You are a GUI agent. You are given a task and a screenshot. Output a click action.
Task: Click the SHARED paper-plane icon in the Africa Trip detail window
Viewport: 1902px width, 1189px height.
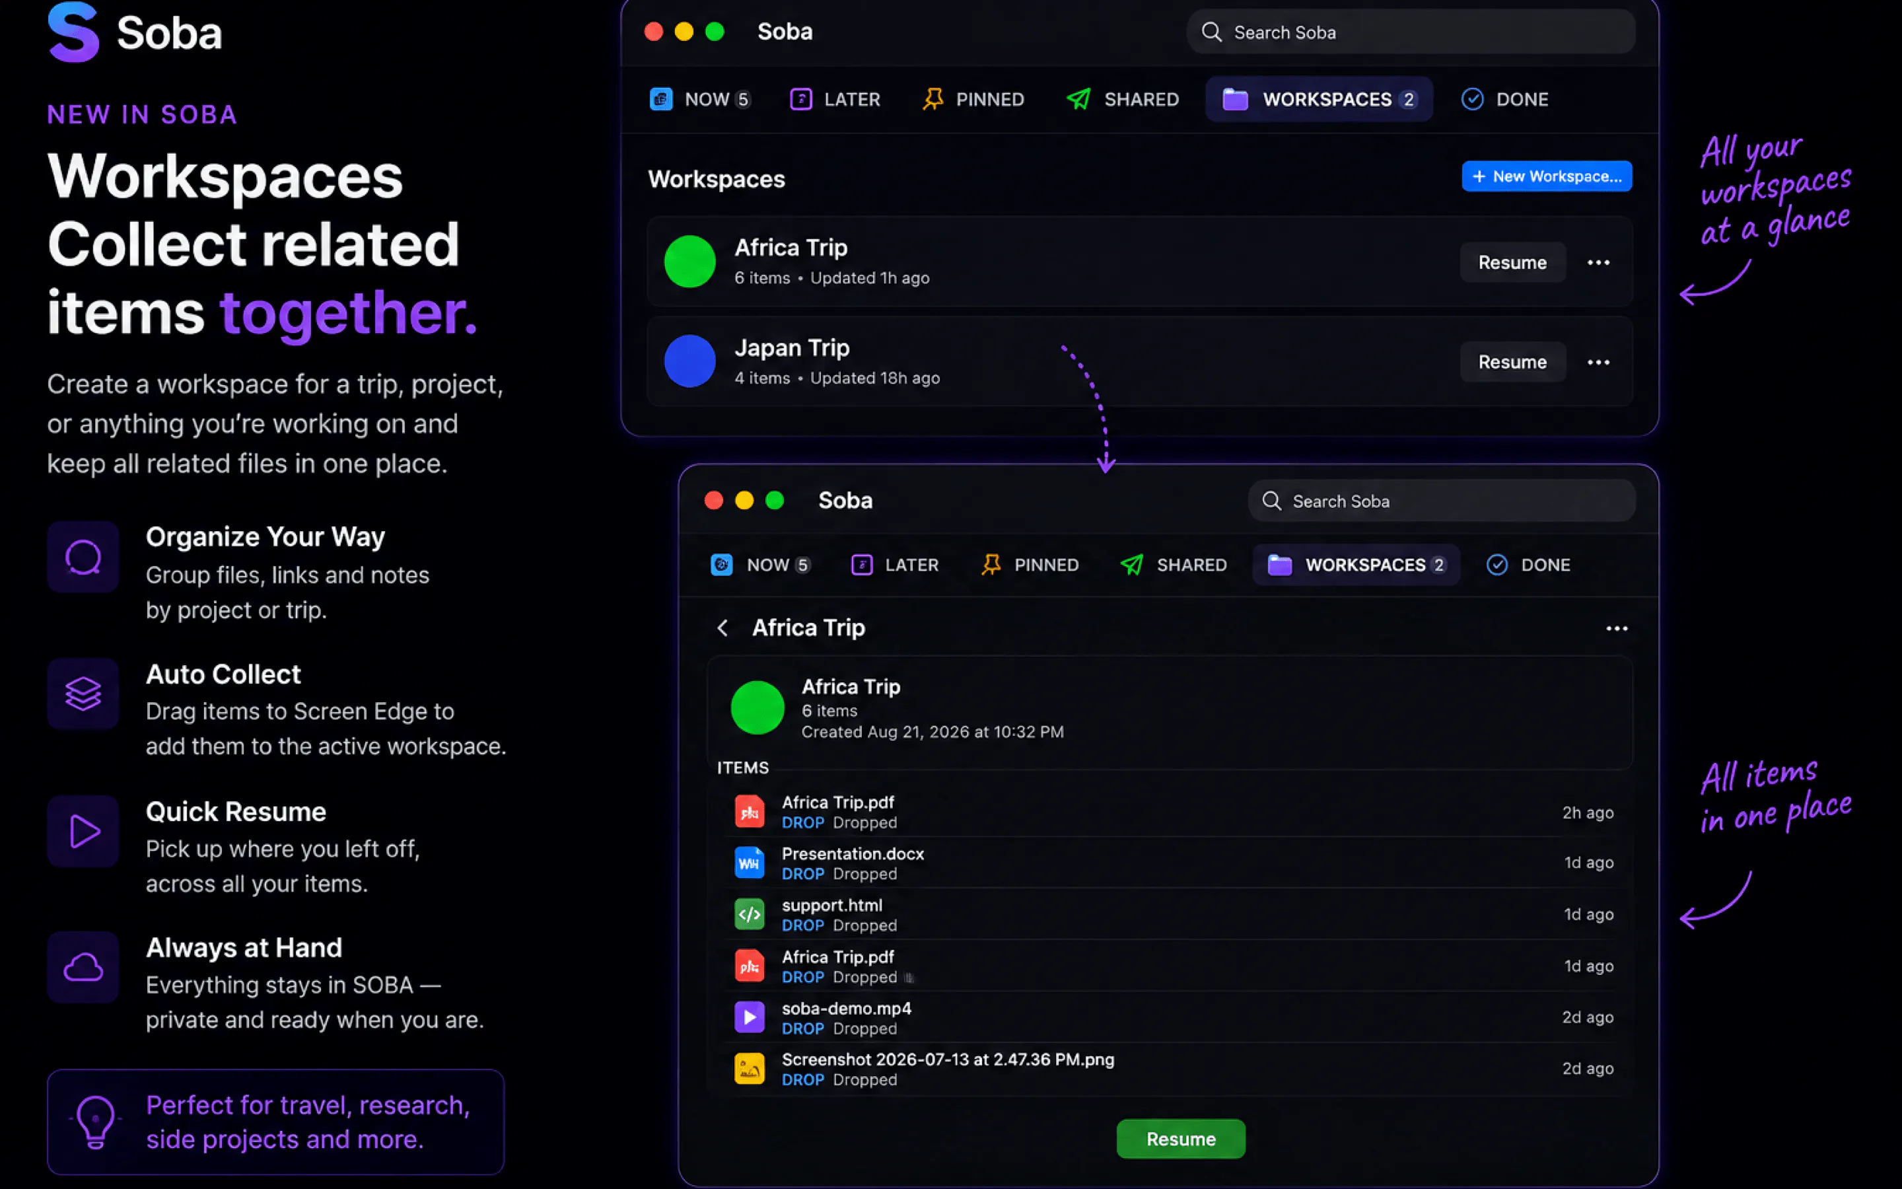coord(1132,565)
